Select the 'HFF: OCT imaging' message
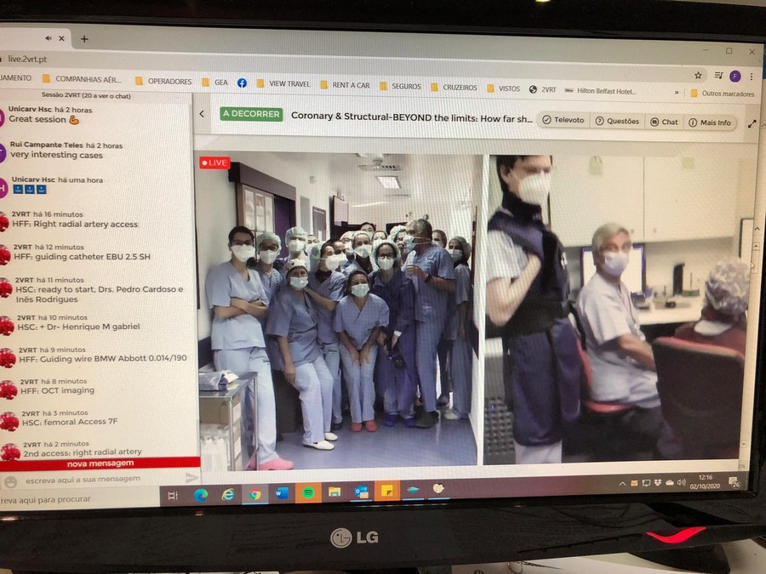Viewport: 766px width, 574px height. point(57,390)
